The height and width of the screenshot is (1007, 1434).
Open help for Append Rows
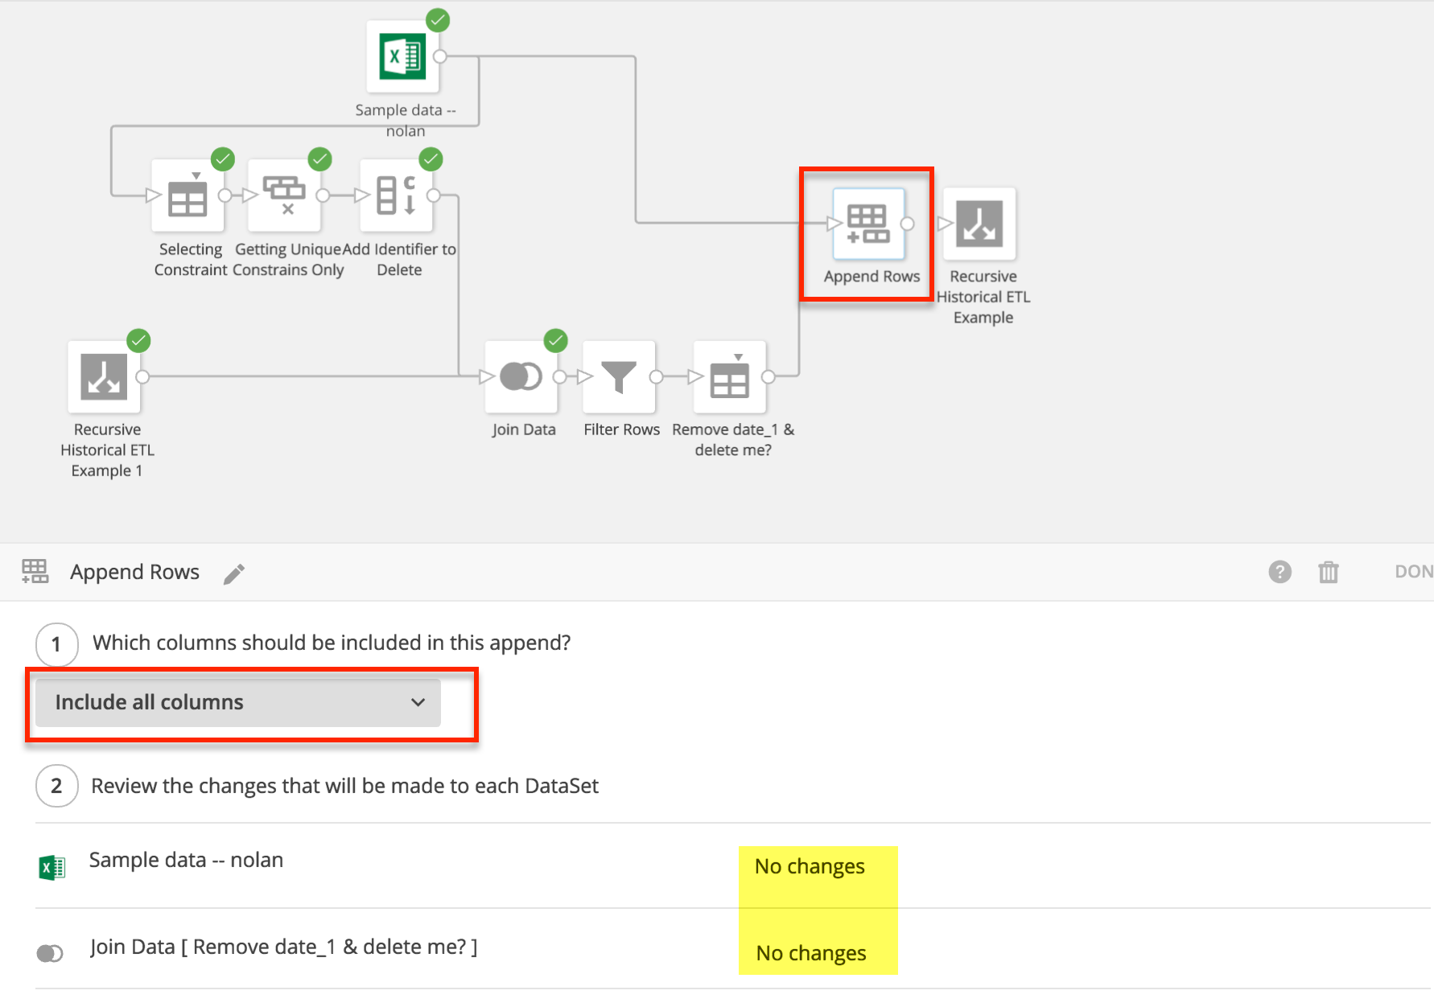(1279, 572)
